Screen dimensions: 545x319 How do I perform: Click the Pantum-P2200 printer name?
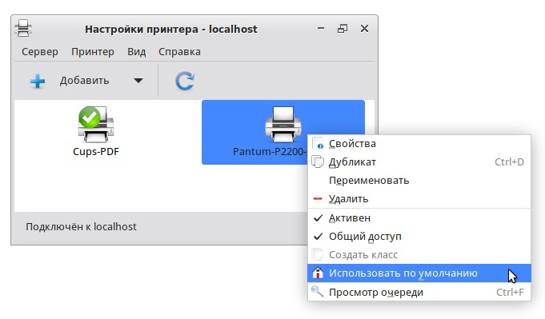click(270, 152)
